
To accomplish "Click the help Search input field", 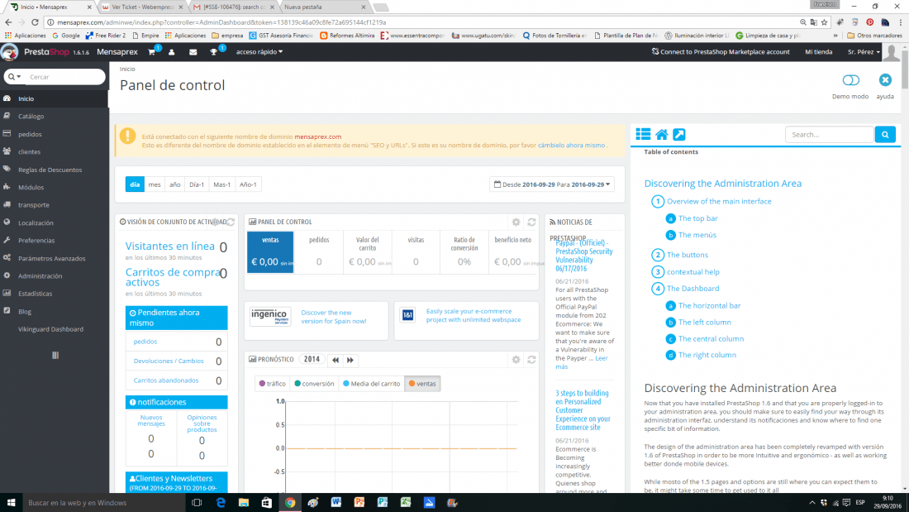I will coord(829,134).
